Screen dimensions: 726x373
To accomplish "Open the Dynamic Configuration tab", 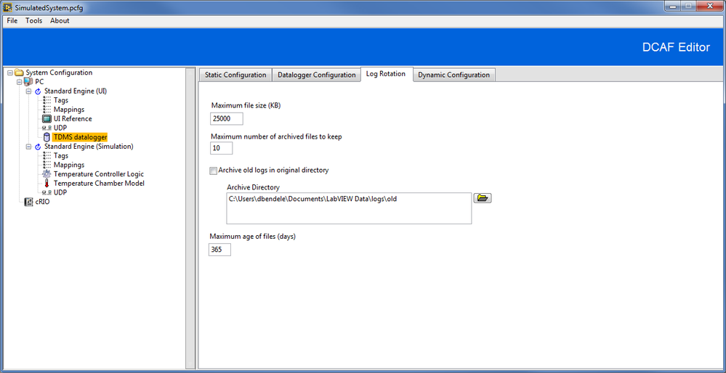I will click(x=453, y=75).
